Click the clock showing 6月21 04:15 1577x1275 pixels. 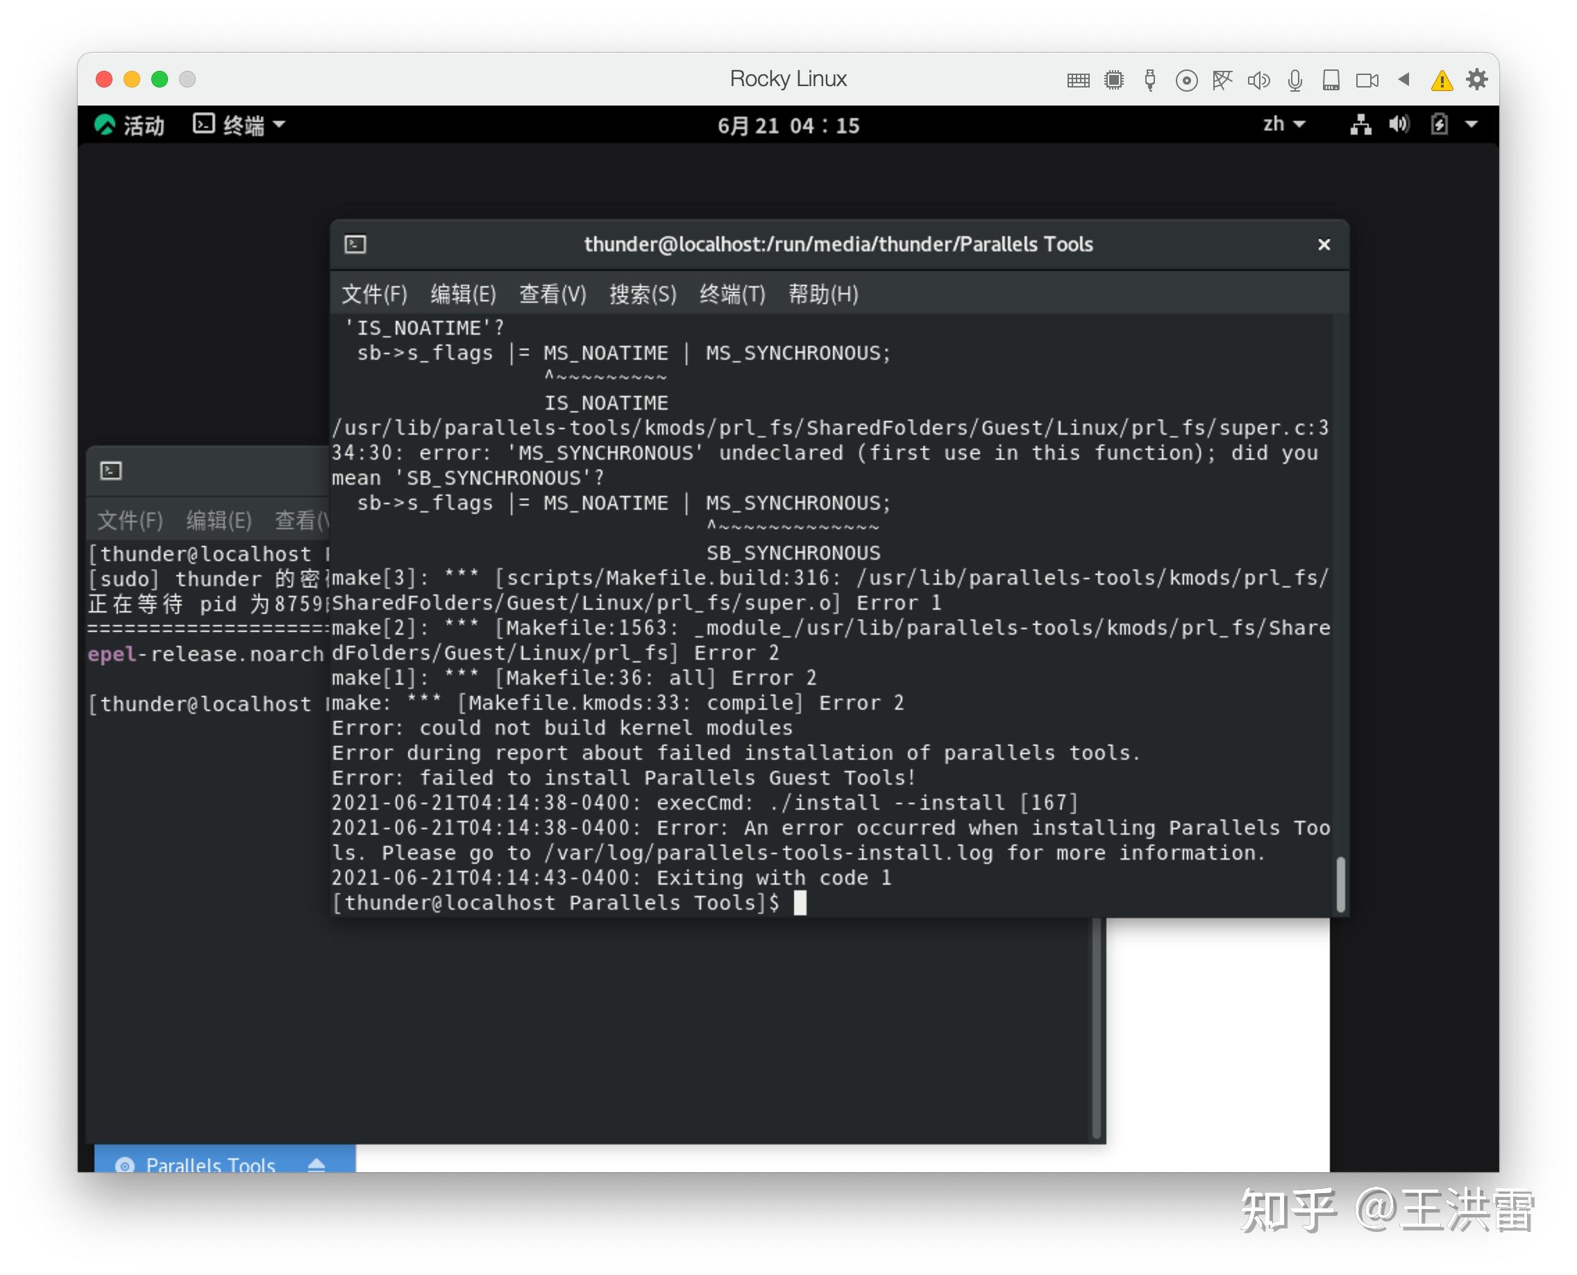(788, 126)
